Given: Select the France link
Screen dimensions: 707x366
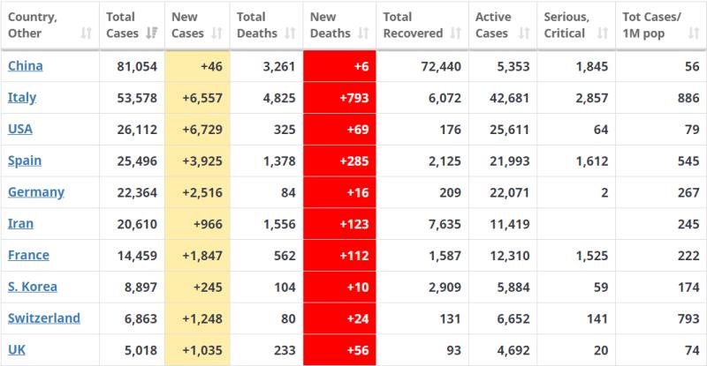Looking at the screenshot, I should point(28,255).
